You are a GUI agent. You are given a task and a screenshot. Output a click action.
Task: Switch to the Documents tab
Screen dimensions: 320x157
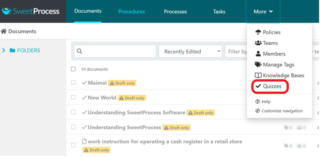(x=88, y=11)
